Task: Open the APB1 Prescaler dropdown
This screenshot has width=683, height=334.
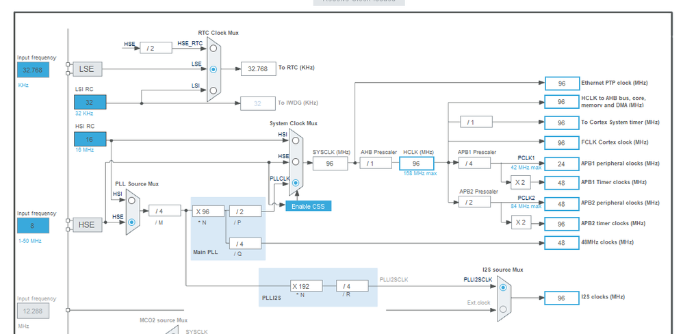Action: [x=474, y=164]
